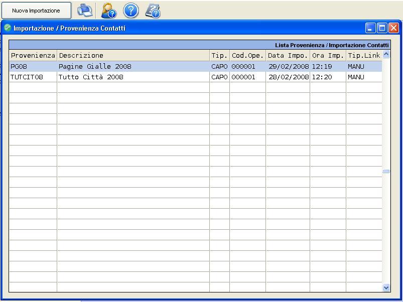Click the vertical scrollbar thumb
403x302 pixels.
point(386,172)
